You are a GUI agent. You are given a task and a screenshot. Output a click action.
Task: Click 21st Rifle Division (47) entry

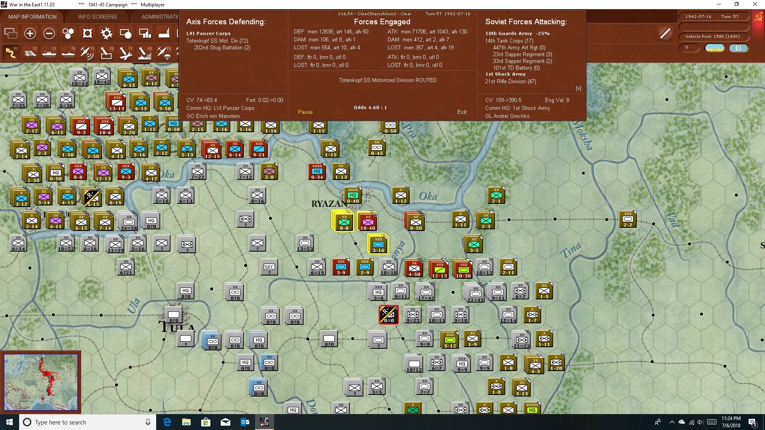511,82
